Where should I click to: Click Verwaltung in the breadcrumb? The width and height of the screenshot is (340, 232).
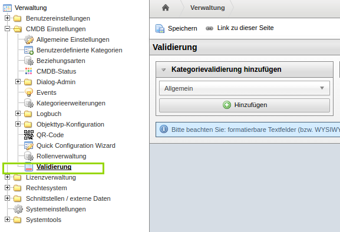(x=207, y=8)
